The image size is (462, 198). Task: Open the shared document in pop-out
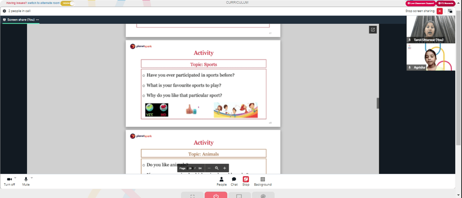coord(373,29)
